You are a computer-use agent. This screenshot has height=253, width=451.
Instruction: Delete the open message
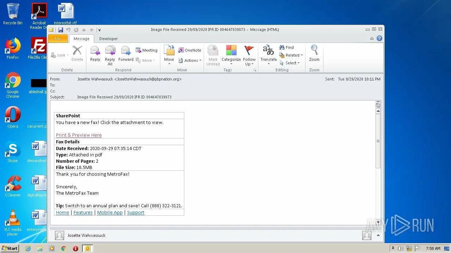[x=77, y=54]
